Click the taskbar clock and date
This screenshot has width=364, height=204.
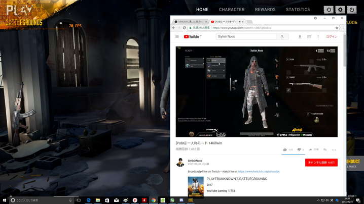(347, 200)
